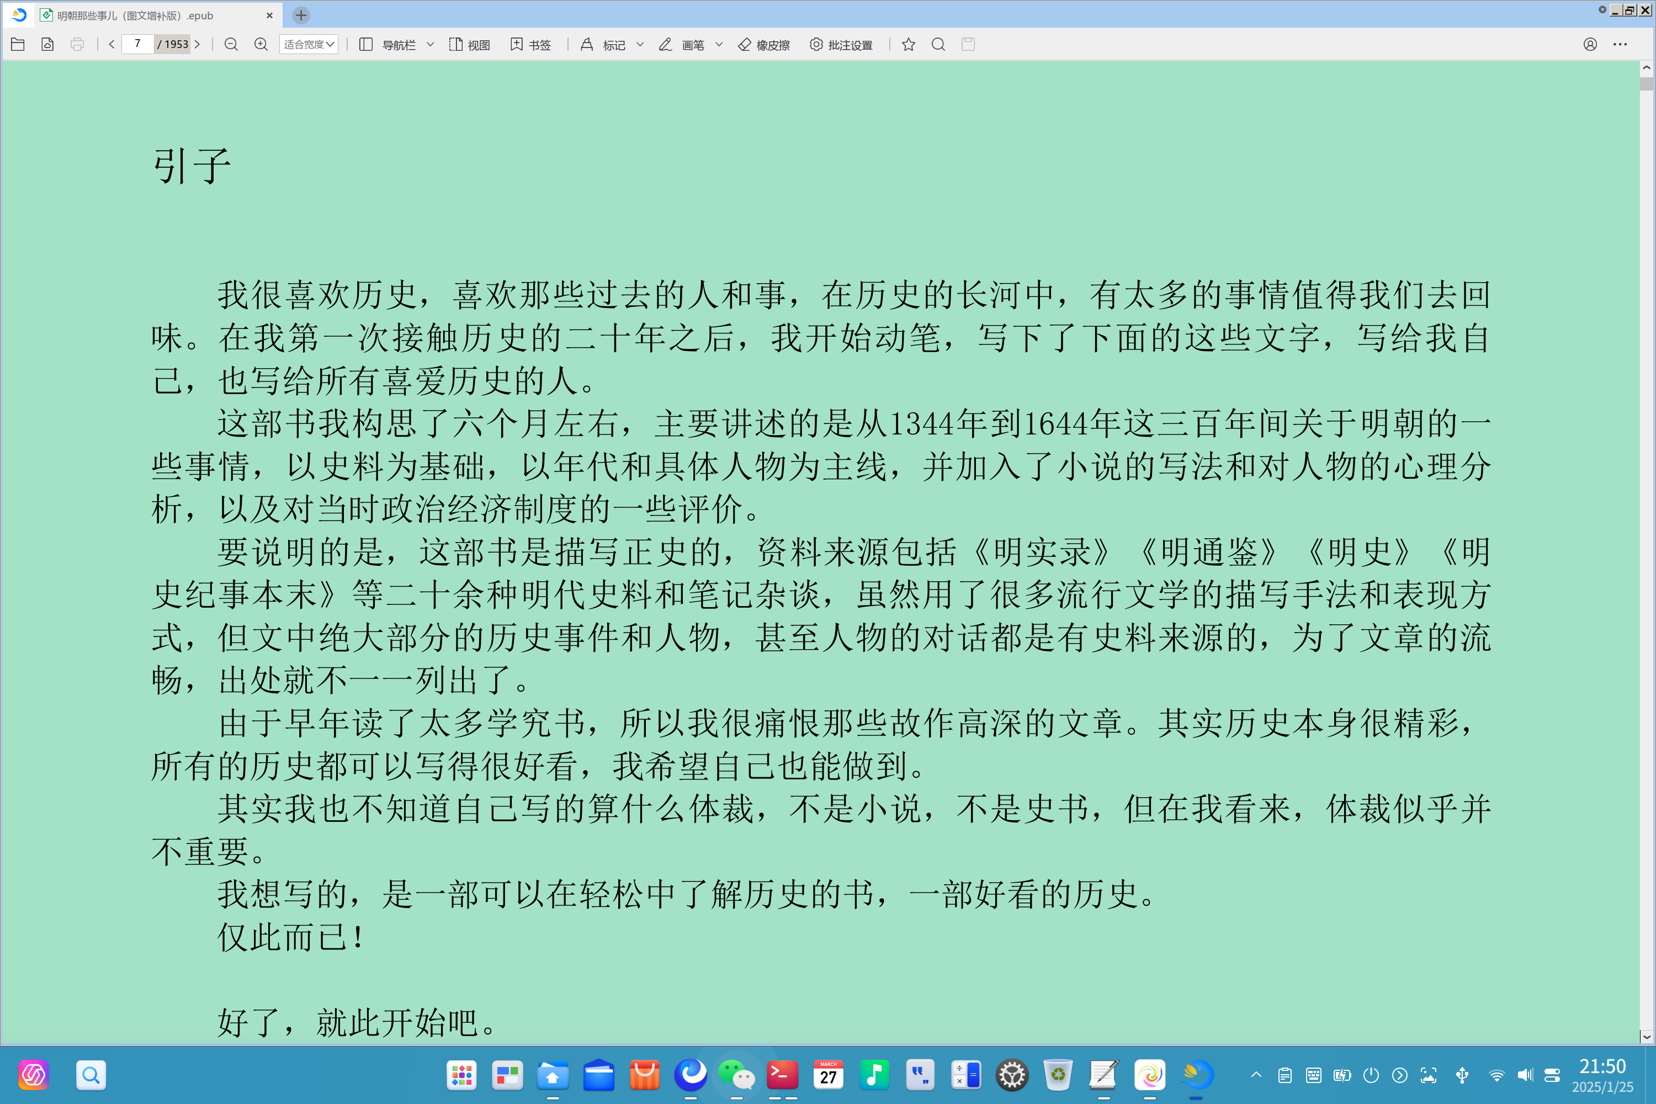Viewport: 1656px width, 1104px height.
Task: Zoom out with the minus magnifier
Action: tap(231, 44)
